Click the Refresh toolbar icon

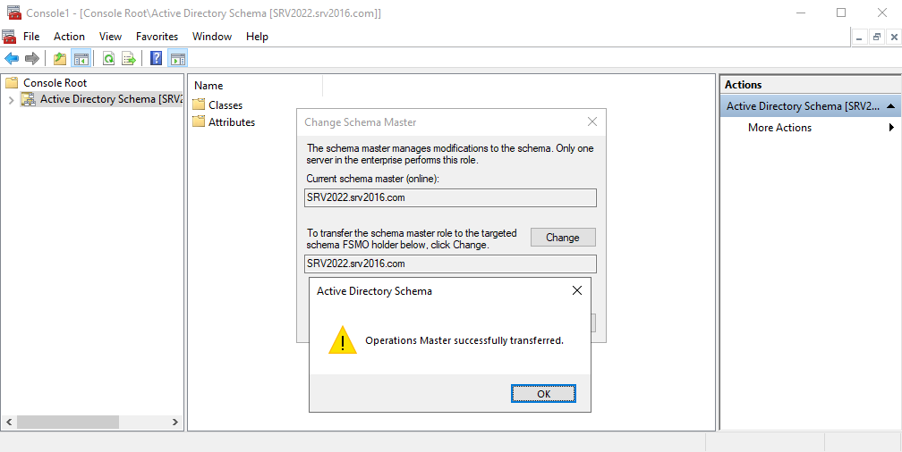click(108, 58)
